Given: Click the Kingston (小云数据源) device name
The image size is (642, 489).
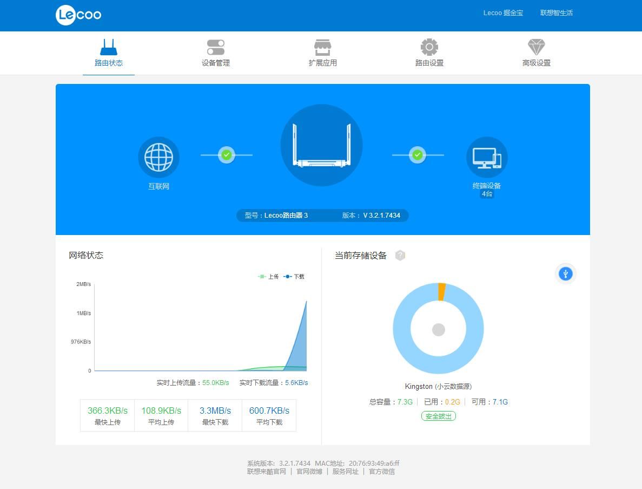Looking at the screenshot, I should pos(439,387).
